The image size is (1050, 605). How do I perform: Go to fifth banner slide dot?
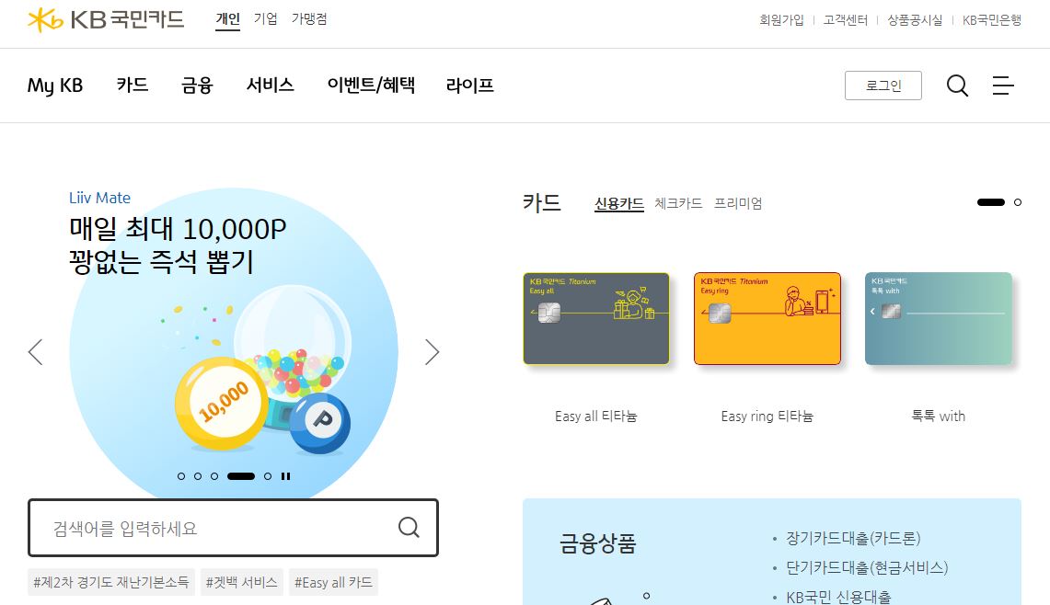[268, 476]
